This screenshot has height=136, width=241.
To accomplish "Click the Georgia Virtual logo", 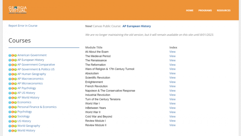I will coord(17,10).
